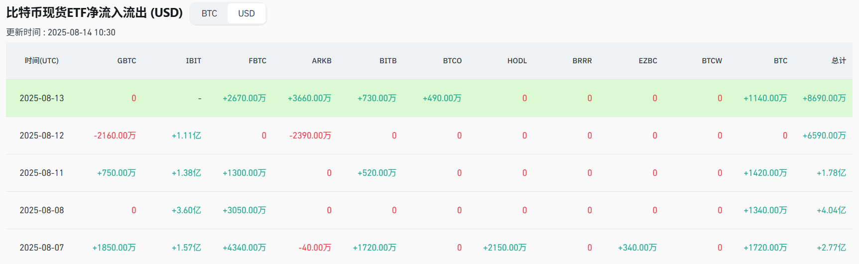Switch to the BTC unit toggle

tap(209, 13)
